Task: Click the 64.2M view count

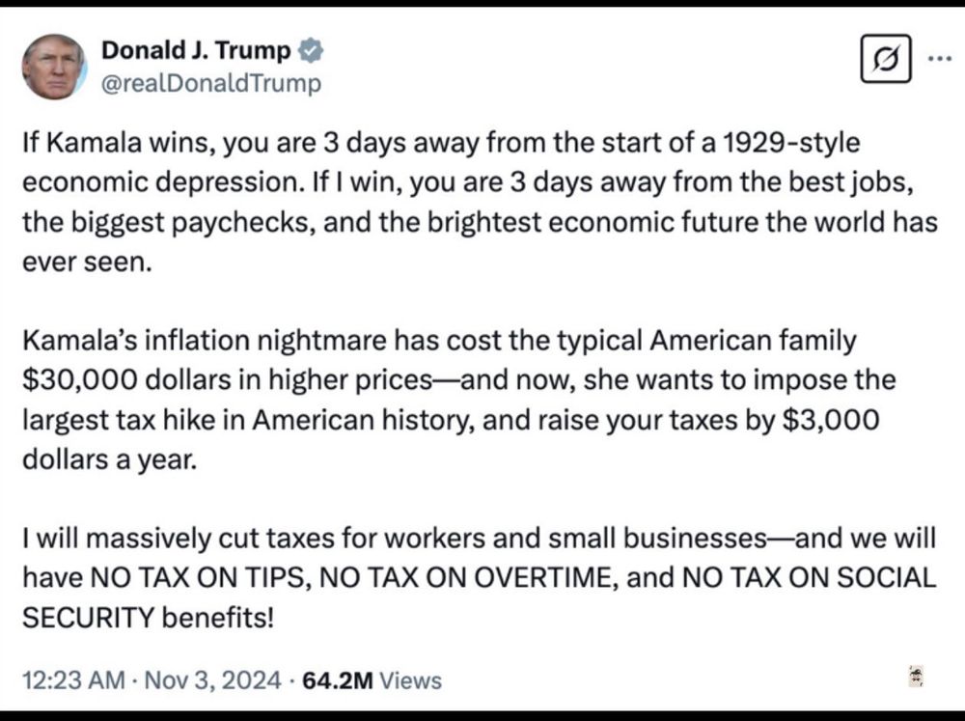Action: (338, 680)
